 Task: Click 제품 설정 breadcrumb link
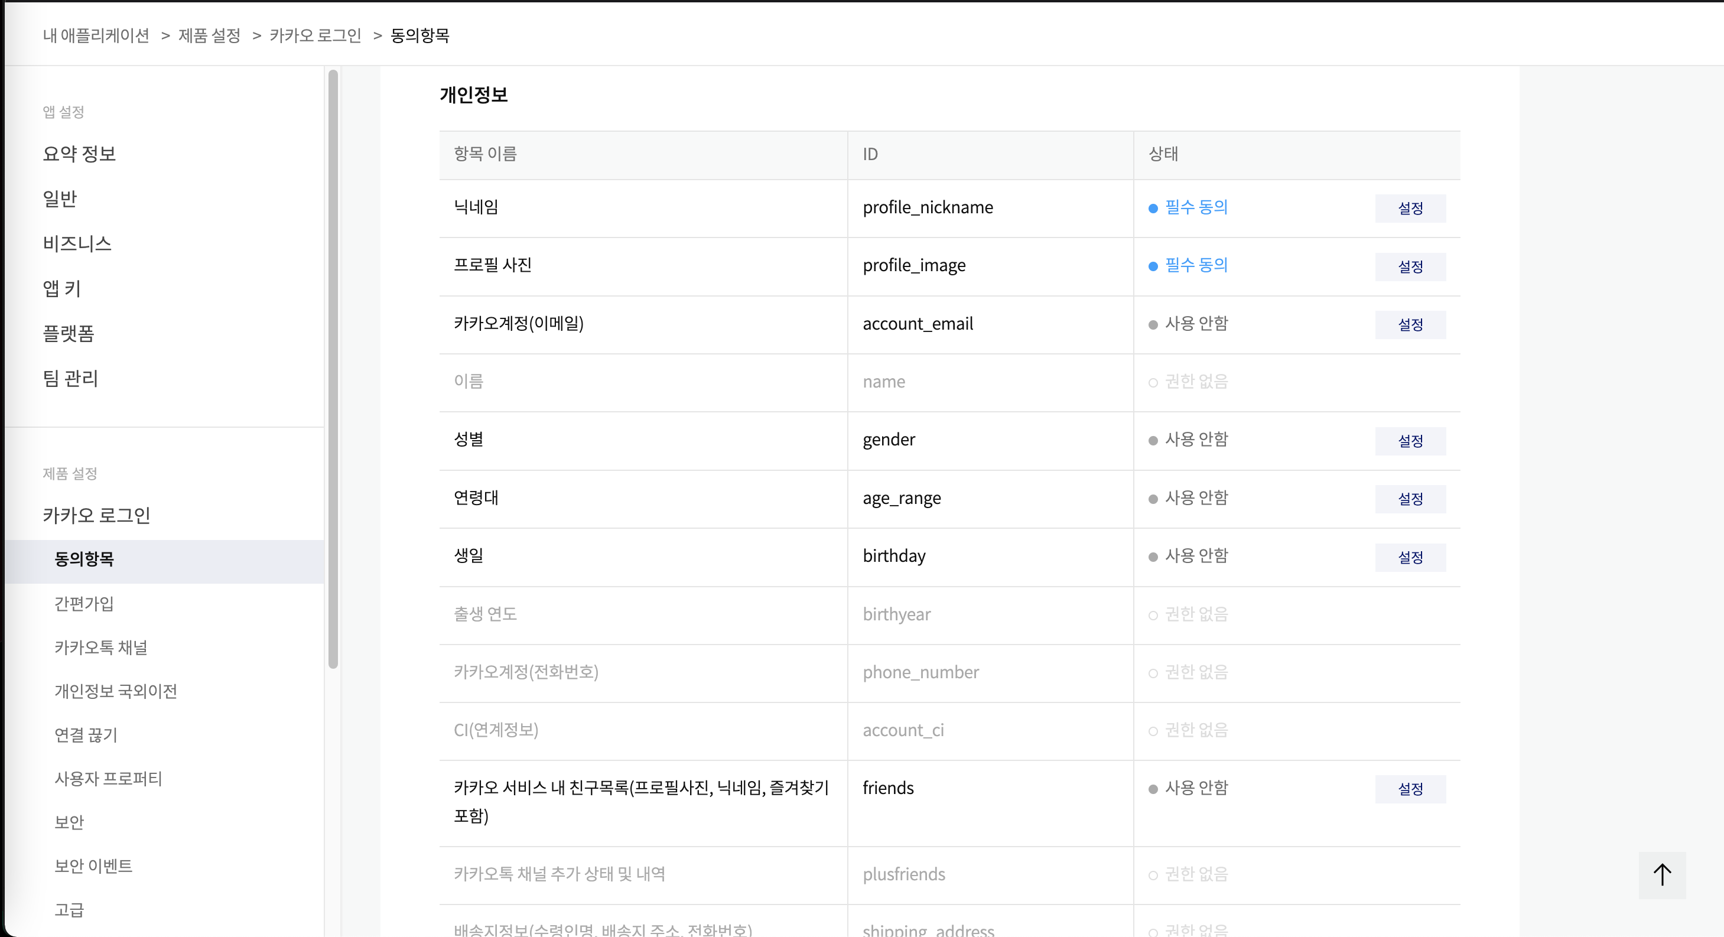[x=209, y=35]
